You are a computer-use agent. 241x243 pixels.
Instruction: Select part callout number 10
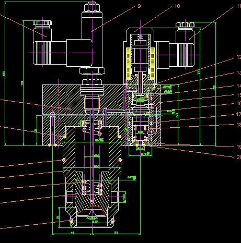point(177,6)
